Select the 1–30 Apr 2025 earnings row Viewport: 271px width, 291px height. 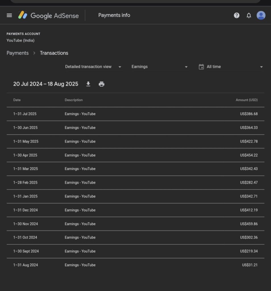[135, 155]
